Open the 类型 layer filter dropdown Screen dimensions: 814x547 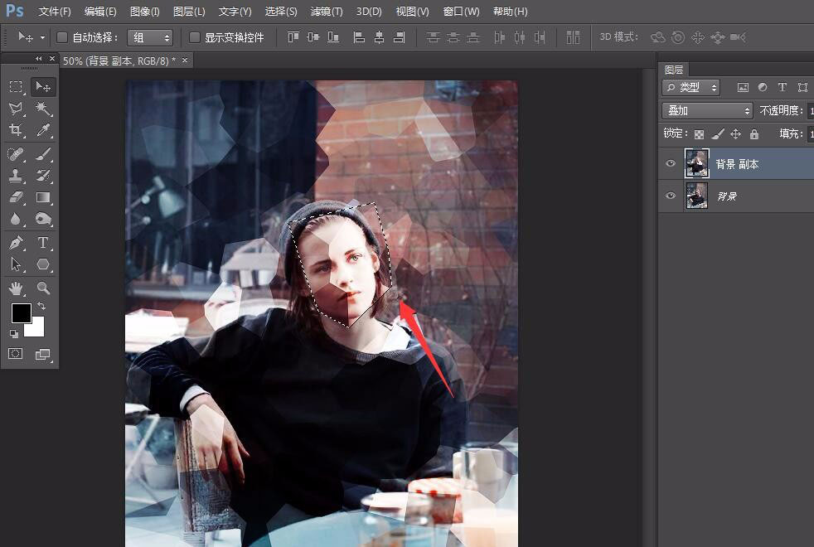[690, 87]
